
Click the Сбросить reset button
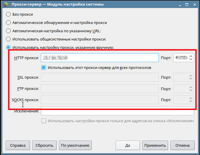pyautogui.click(x=44, y=145)
